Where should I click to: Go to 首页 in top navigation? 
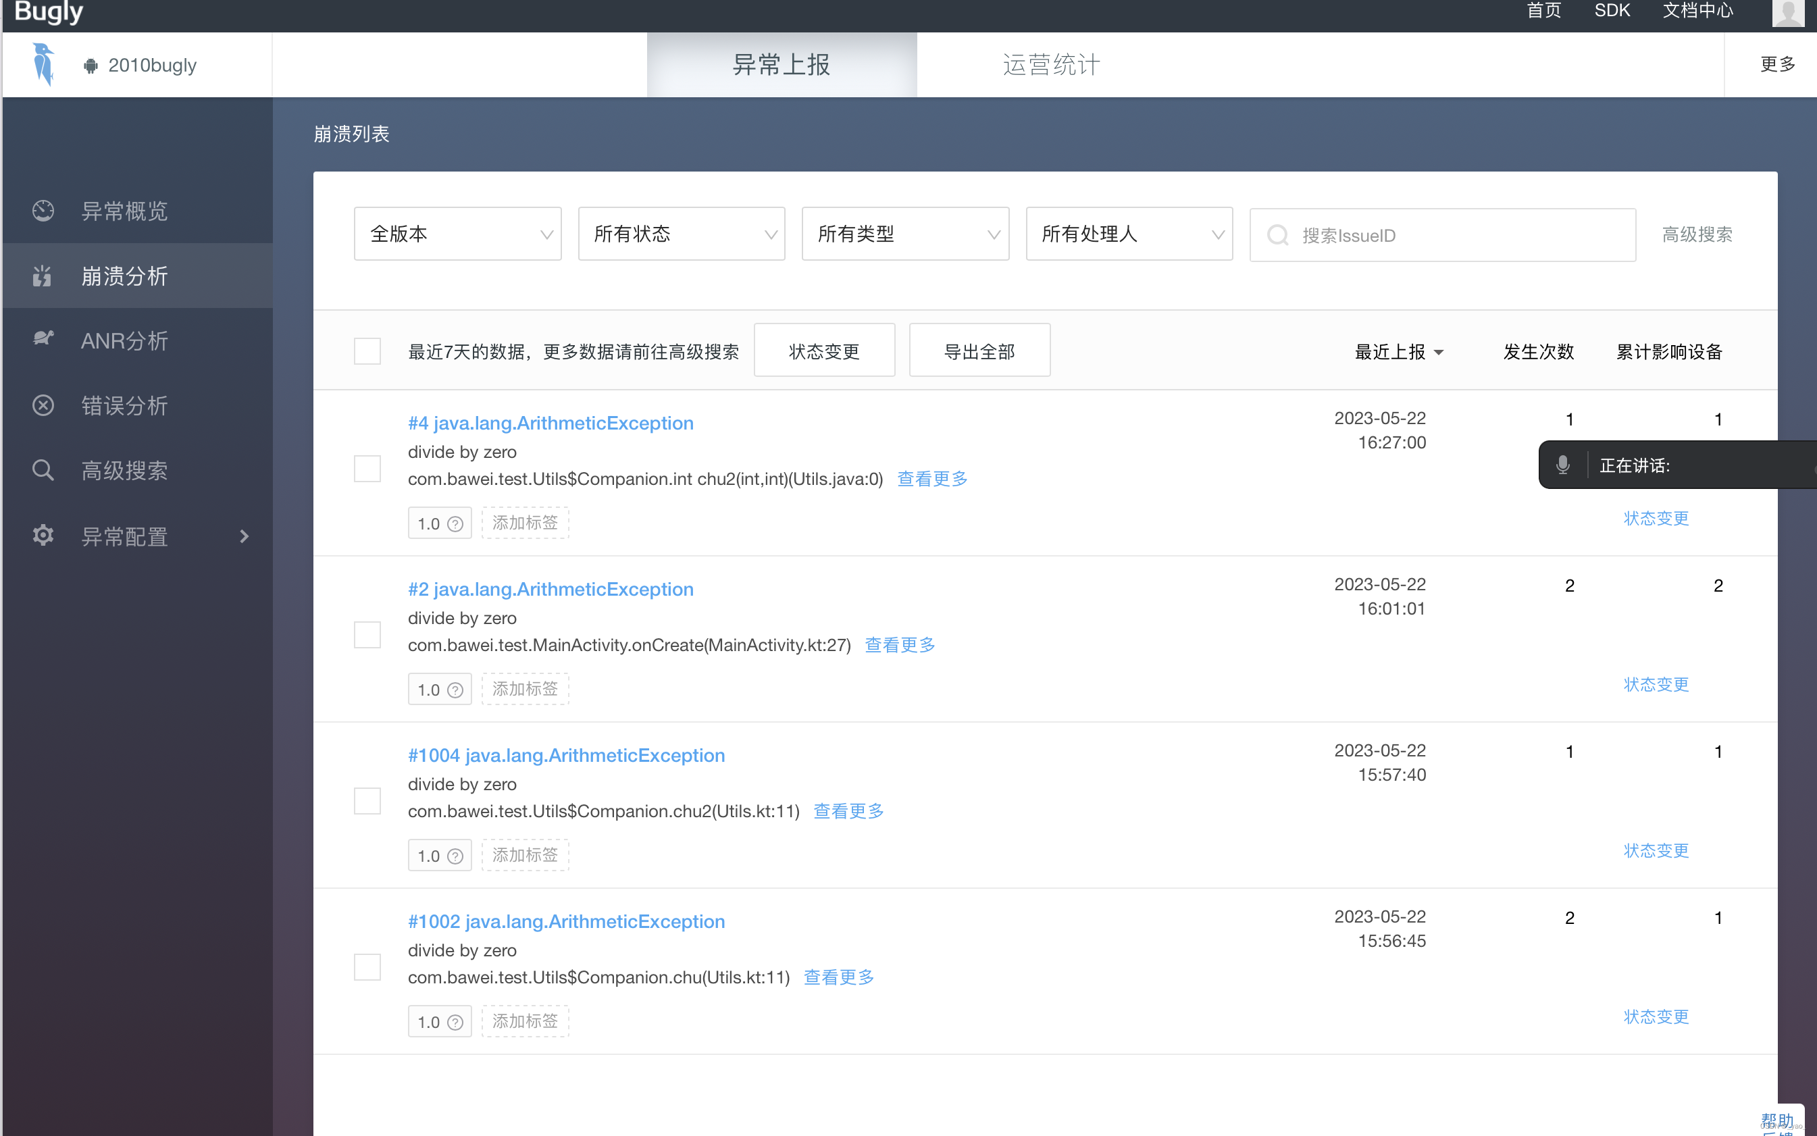(1544, 11)
